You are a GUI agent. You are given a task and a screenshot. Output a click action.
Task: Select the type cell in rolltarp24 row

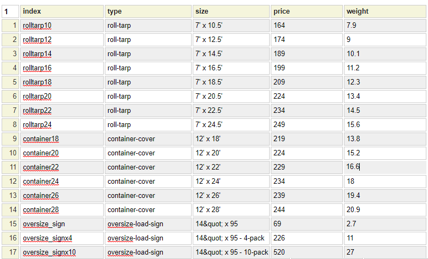[x=148, y=125]
